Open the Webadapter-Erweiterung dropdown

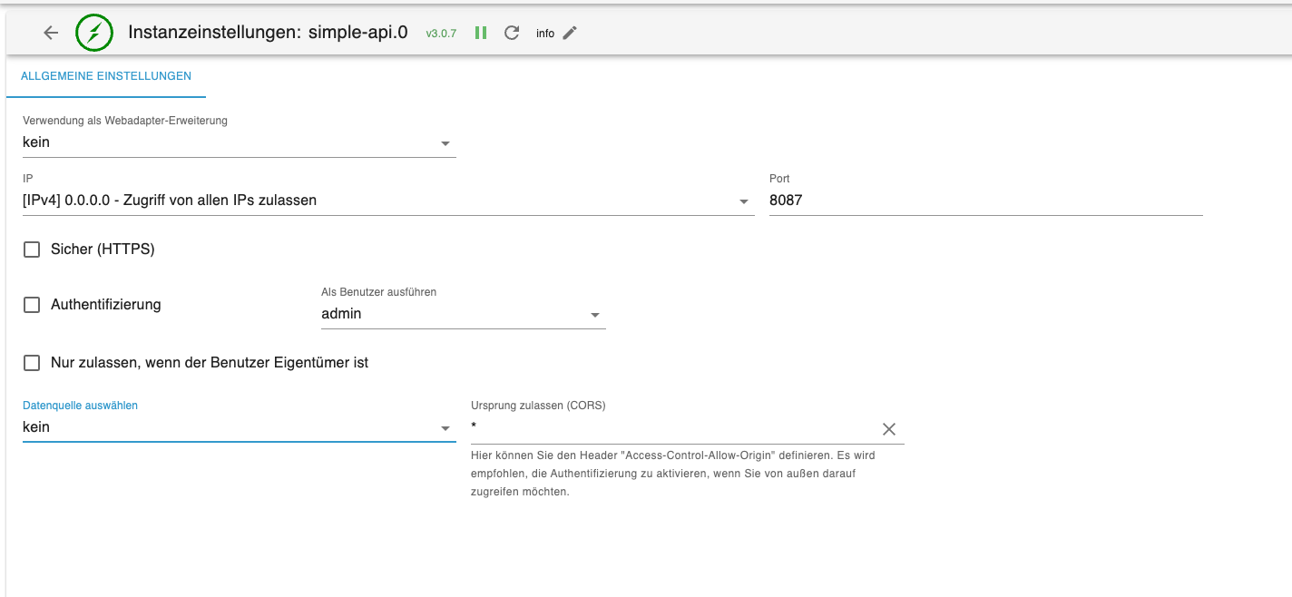[x=238, y=142]
